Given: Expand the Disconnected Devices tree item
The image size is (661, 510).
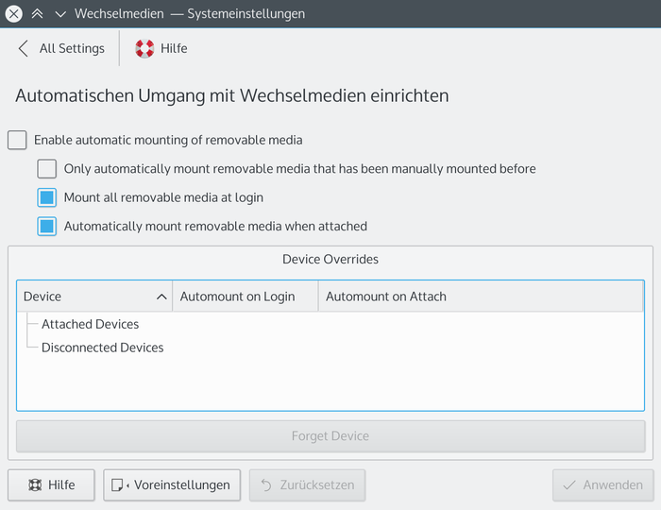Looking at the screenshot, I should 102,348.
